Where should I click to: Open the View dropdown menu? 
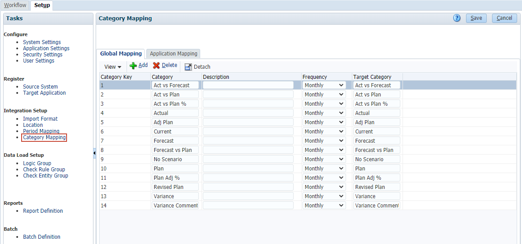112,67
